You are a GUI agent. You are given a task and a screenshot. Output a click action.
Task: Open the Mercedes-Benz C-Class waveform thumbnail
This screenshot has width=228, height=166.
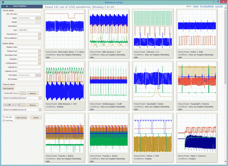point(64,29)
